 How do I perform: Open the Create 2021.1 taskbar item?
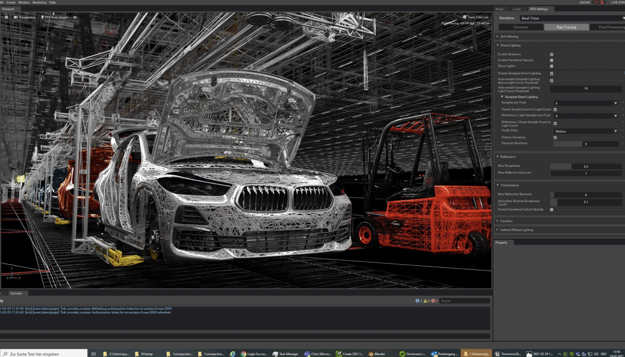tap(350, 354)
